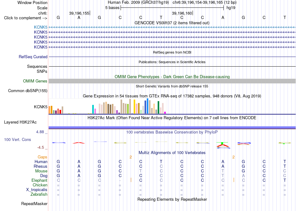
Task: Click the SNPs track label
Action: 42,72
